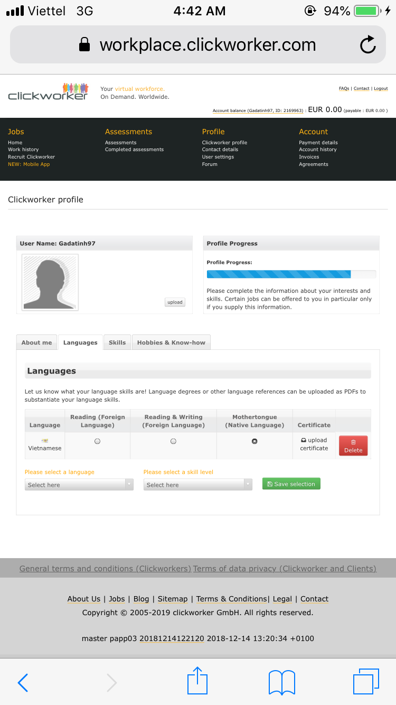Switch to Hobbies & Know-how tab
The width and height of the screenshot is (396, 705).
tap(171, 342)
